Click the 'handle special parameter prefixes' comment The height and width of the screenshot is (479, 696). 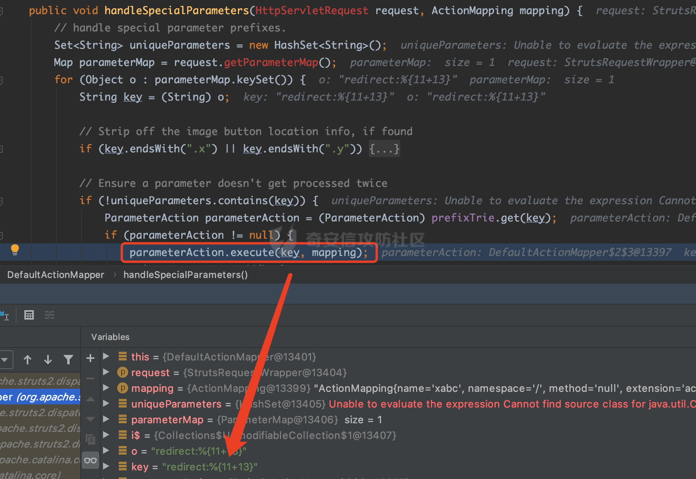[170, 28]
